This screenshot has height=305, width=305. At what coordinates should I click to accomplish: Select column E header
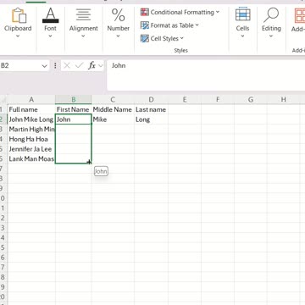(185, 99)
